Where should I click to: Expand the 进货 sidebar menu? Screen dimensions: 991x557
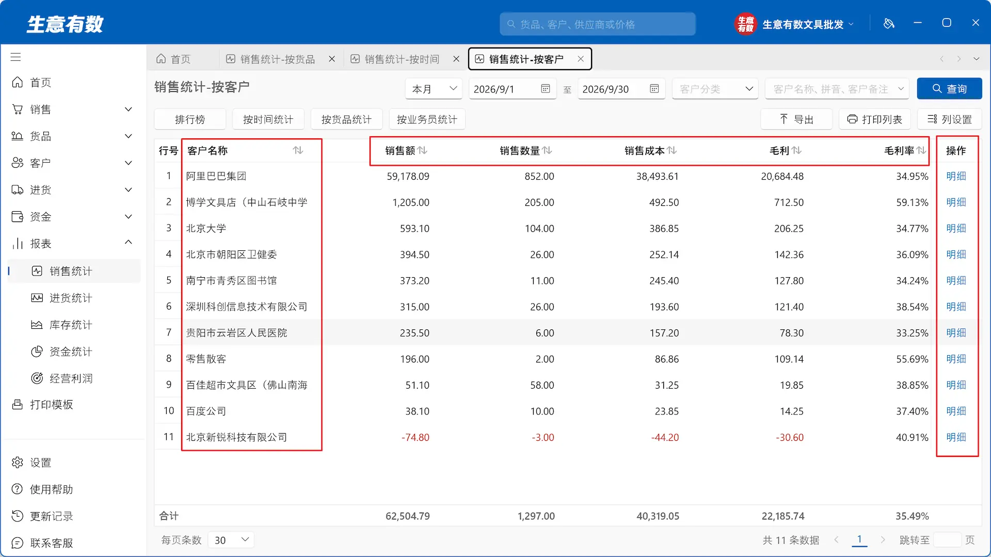coord(129,190)
